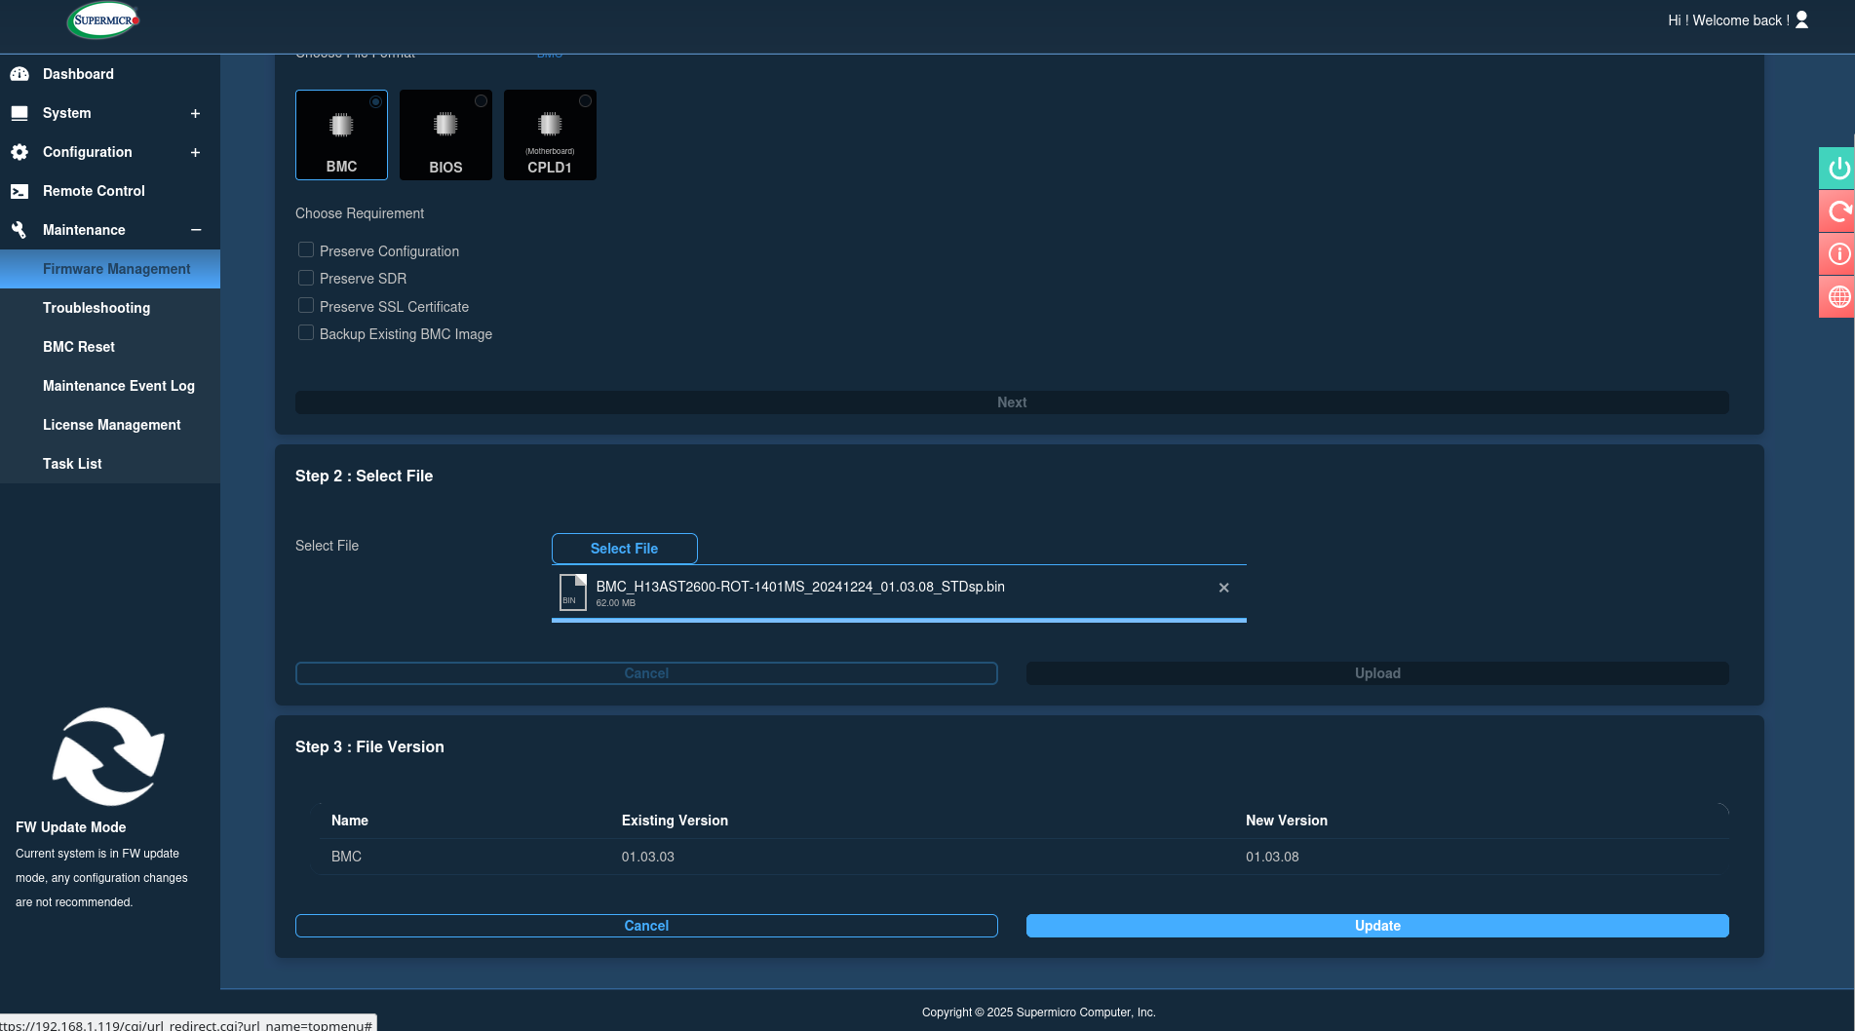Click the refresh icon on right panel
This screenshot has height=1031, width=1855.
tap(1837, 211)
